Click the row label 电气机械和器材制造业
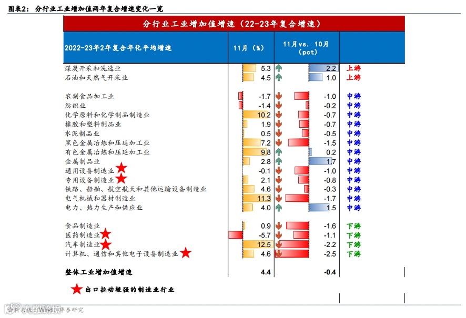 click(100, 198)
